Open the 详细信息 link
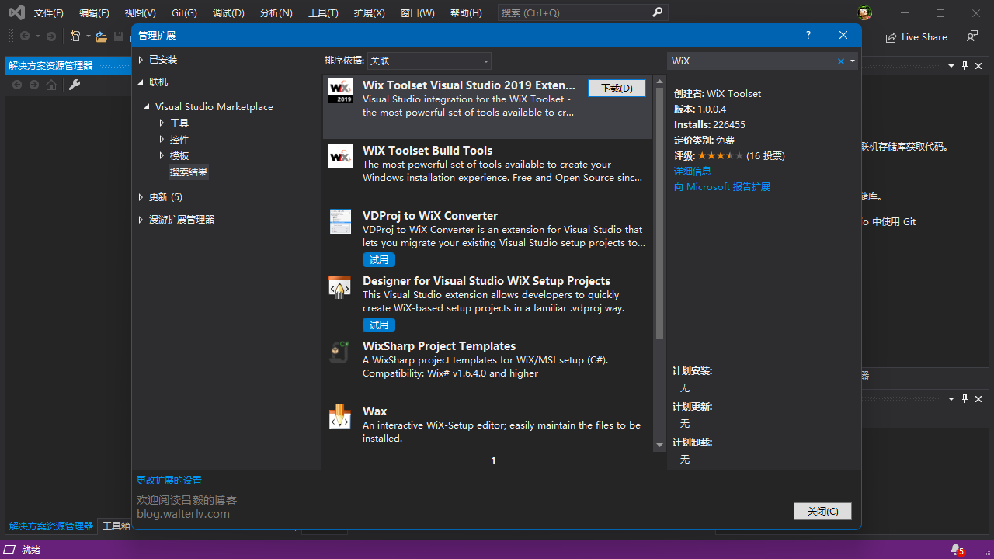Viewport: 994px width, 559px height. [693, 171]
